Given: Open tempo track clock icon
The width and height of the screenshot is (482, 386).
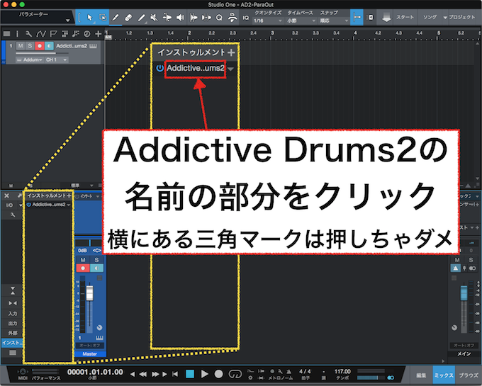Looking at the screenshot, I should point(87,34).
